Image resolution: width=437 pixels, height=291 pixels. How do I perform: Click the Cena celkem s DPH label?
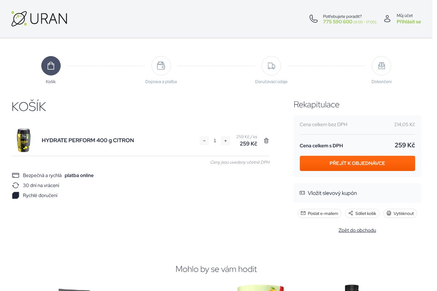pyautogui.click(x=321, y=145)
